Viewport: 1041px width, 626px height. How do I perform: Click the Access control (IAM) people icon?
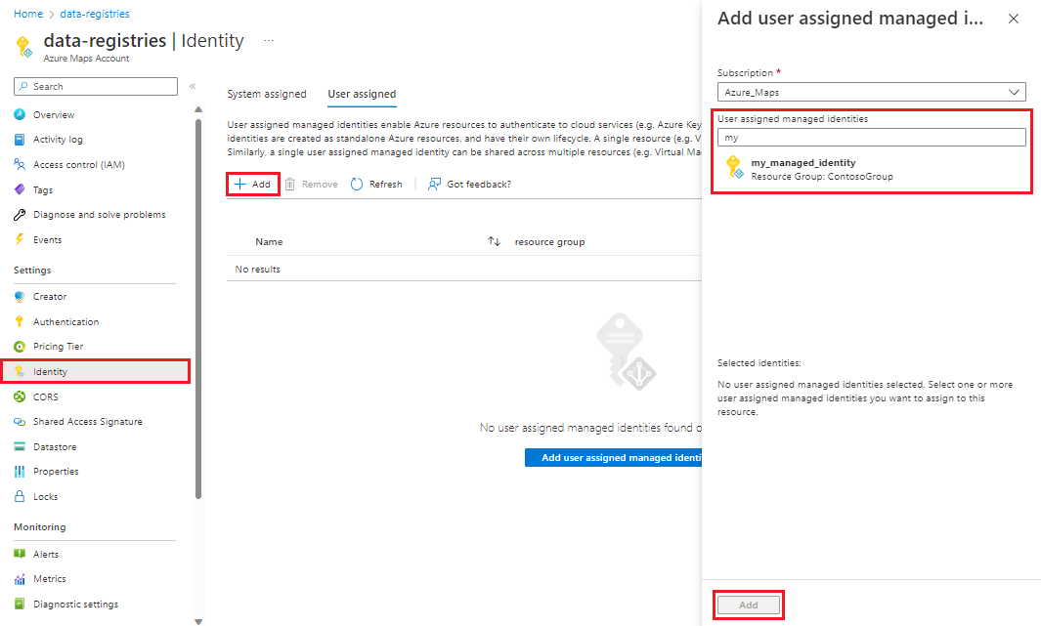click(20, 164)
